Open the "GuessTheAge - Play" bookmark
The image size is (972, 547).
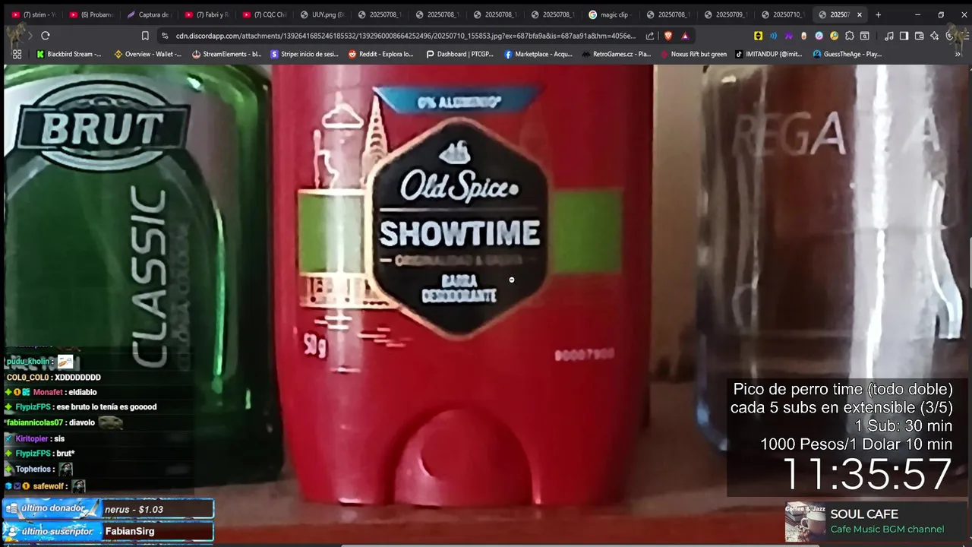click(x=847, y=54)
